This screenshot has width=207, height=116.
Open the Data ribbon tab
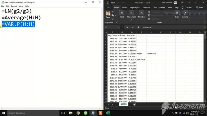coord(155,7)
